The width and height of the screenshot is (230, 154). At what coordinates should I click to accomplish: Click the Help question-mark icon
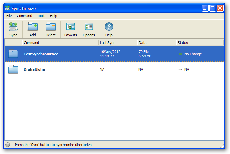[x=109, y=26]
